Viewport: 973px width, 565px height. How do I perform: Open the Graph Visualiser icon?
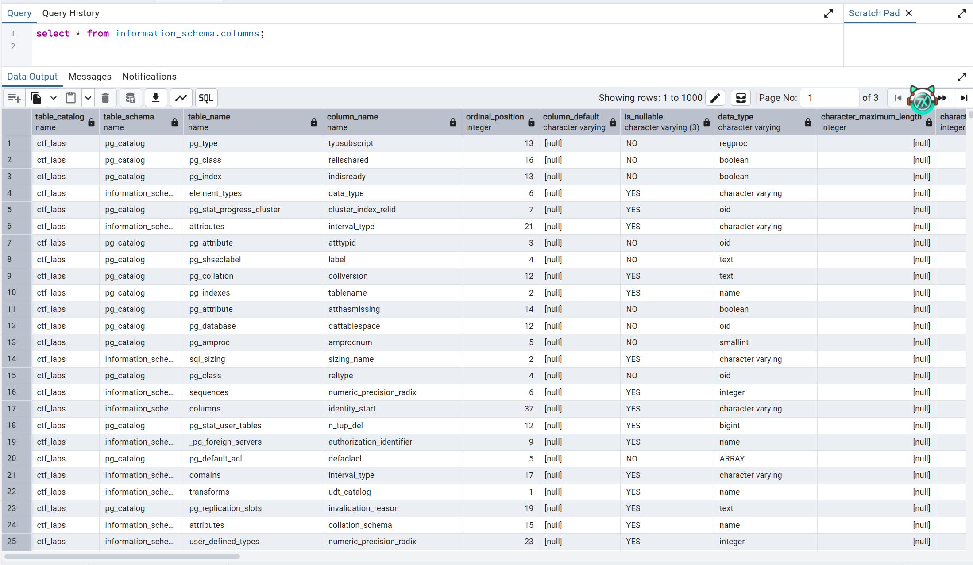(181, 98)
